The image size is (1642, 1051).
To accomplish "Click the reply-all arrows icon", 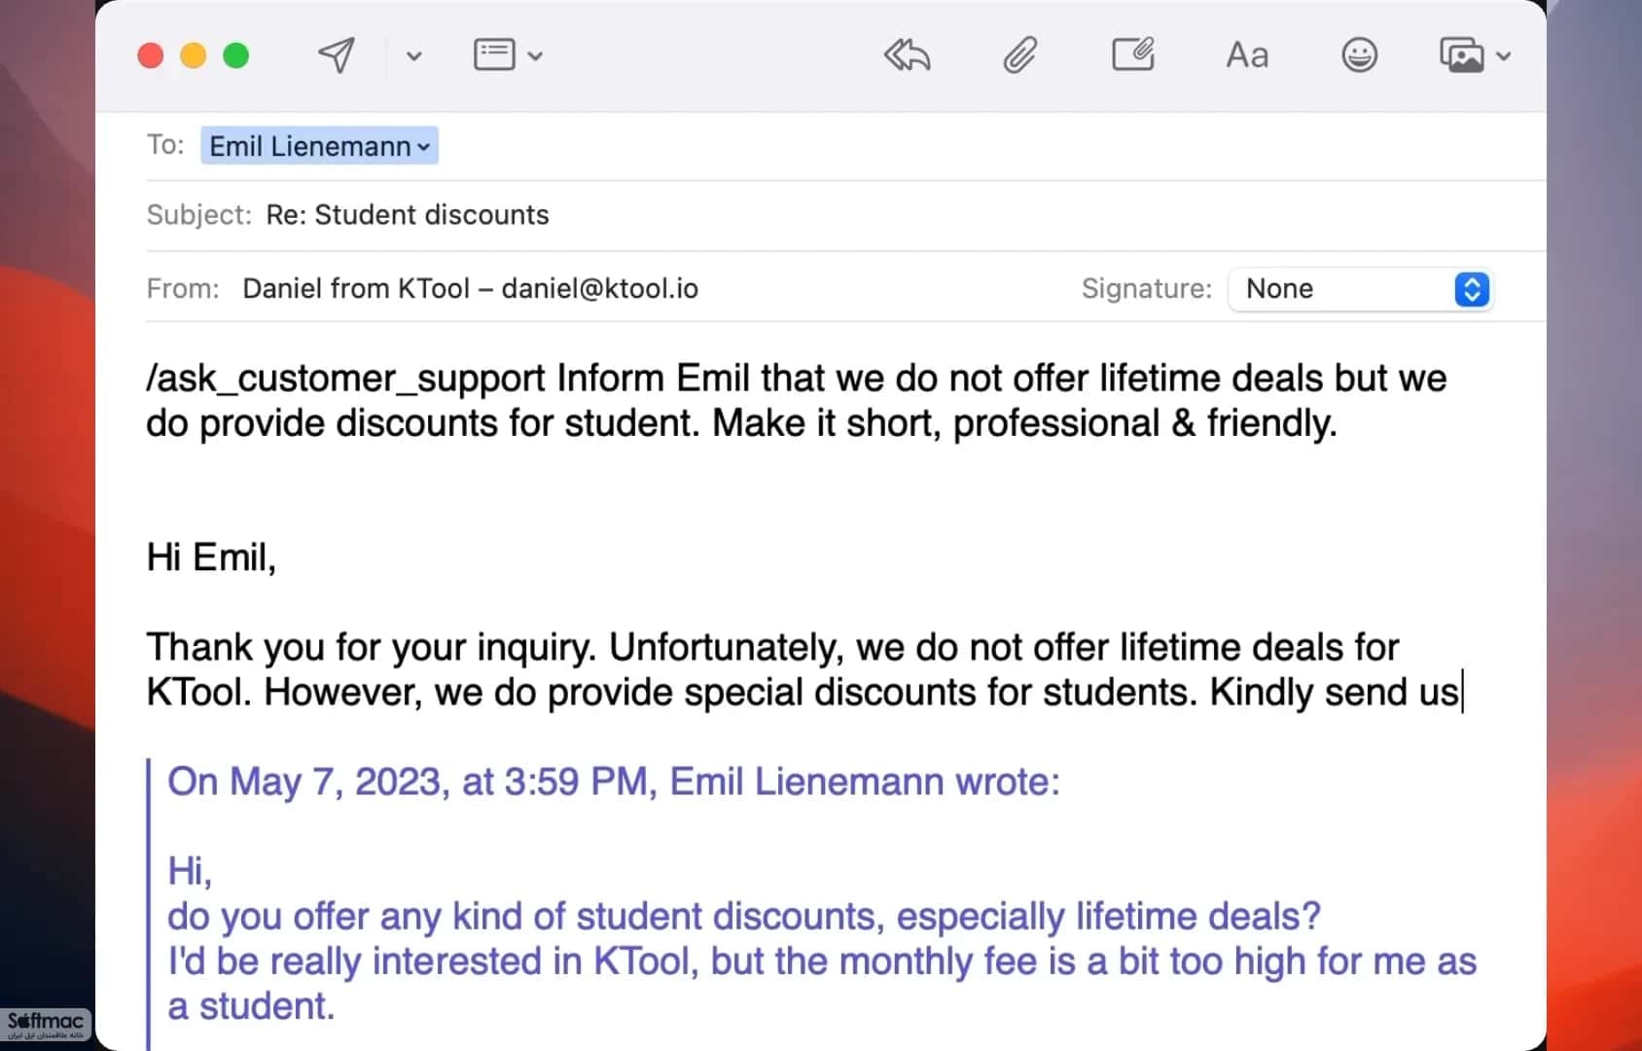I will tap(907, 55).
